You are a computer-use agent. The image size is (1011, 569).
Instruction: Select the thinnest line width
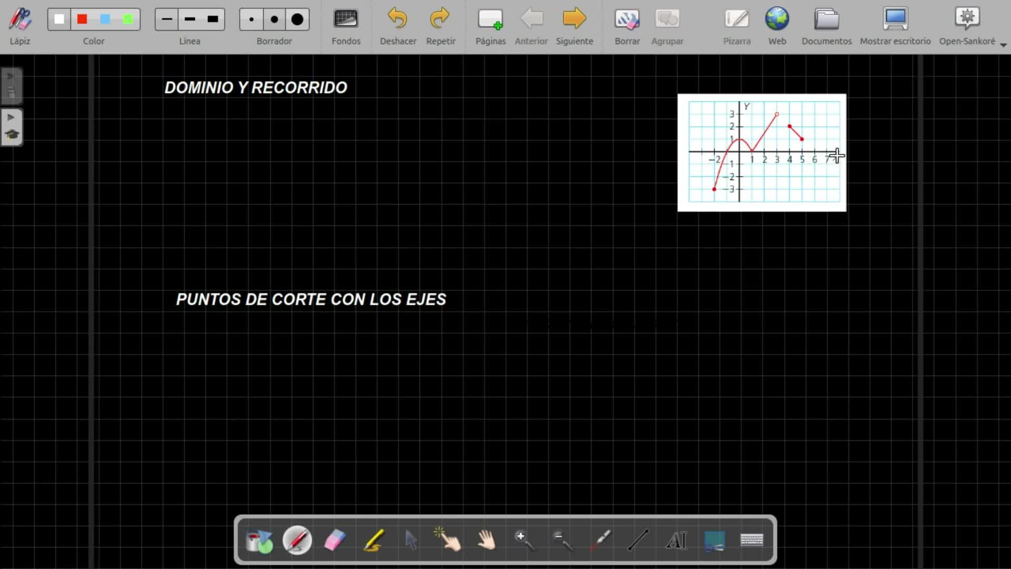pyautogui.click(x=167, y=19)
